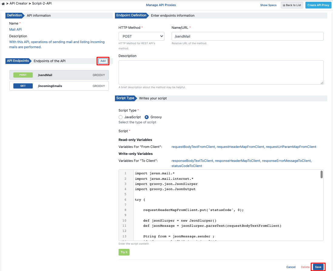Select Groovy script type

click(x=147, y=117)
